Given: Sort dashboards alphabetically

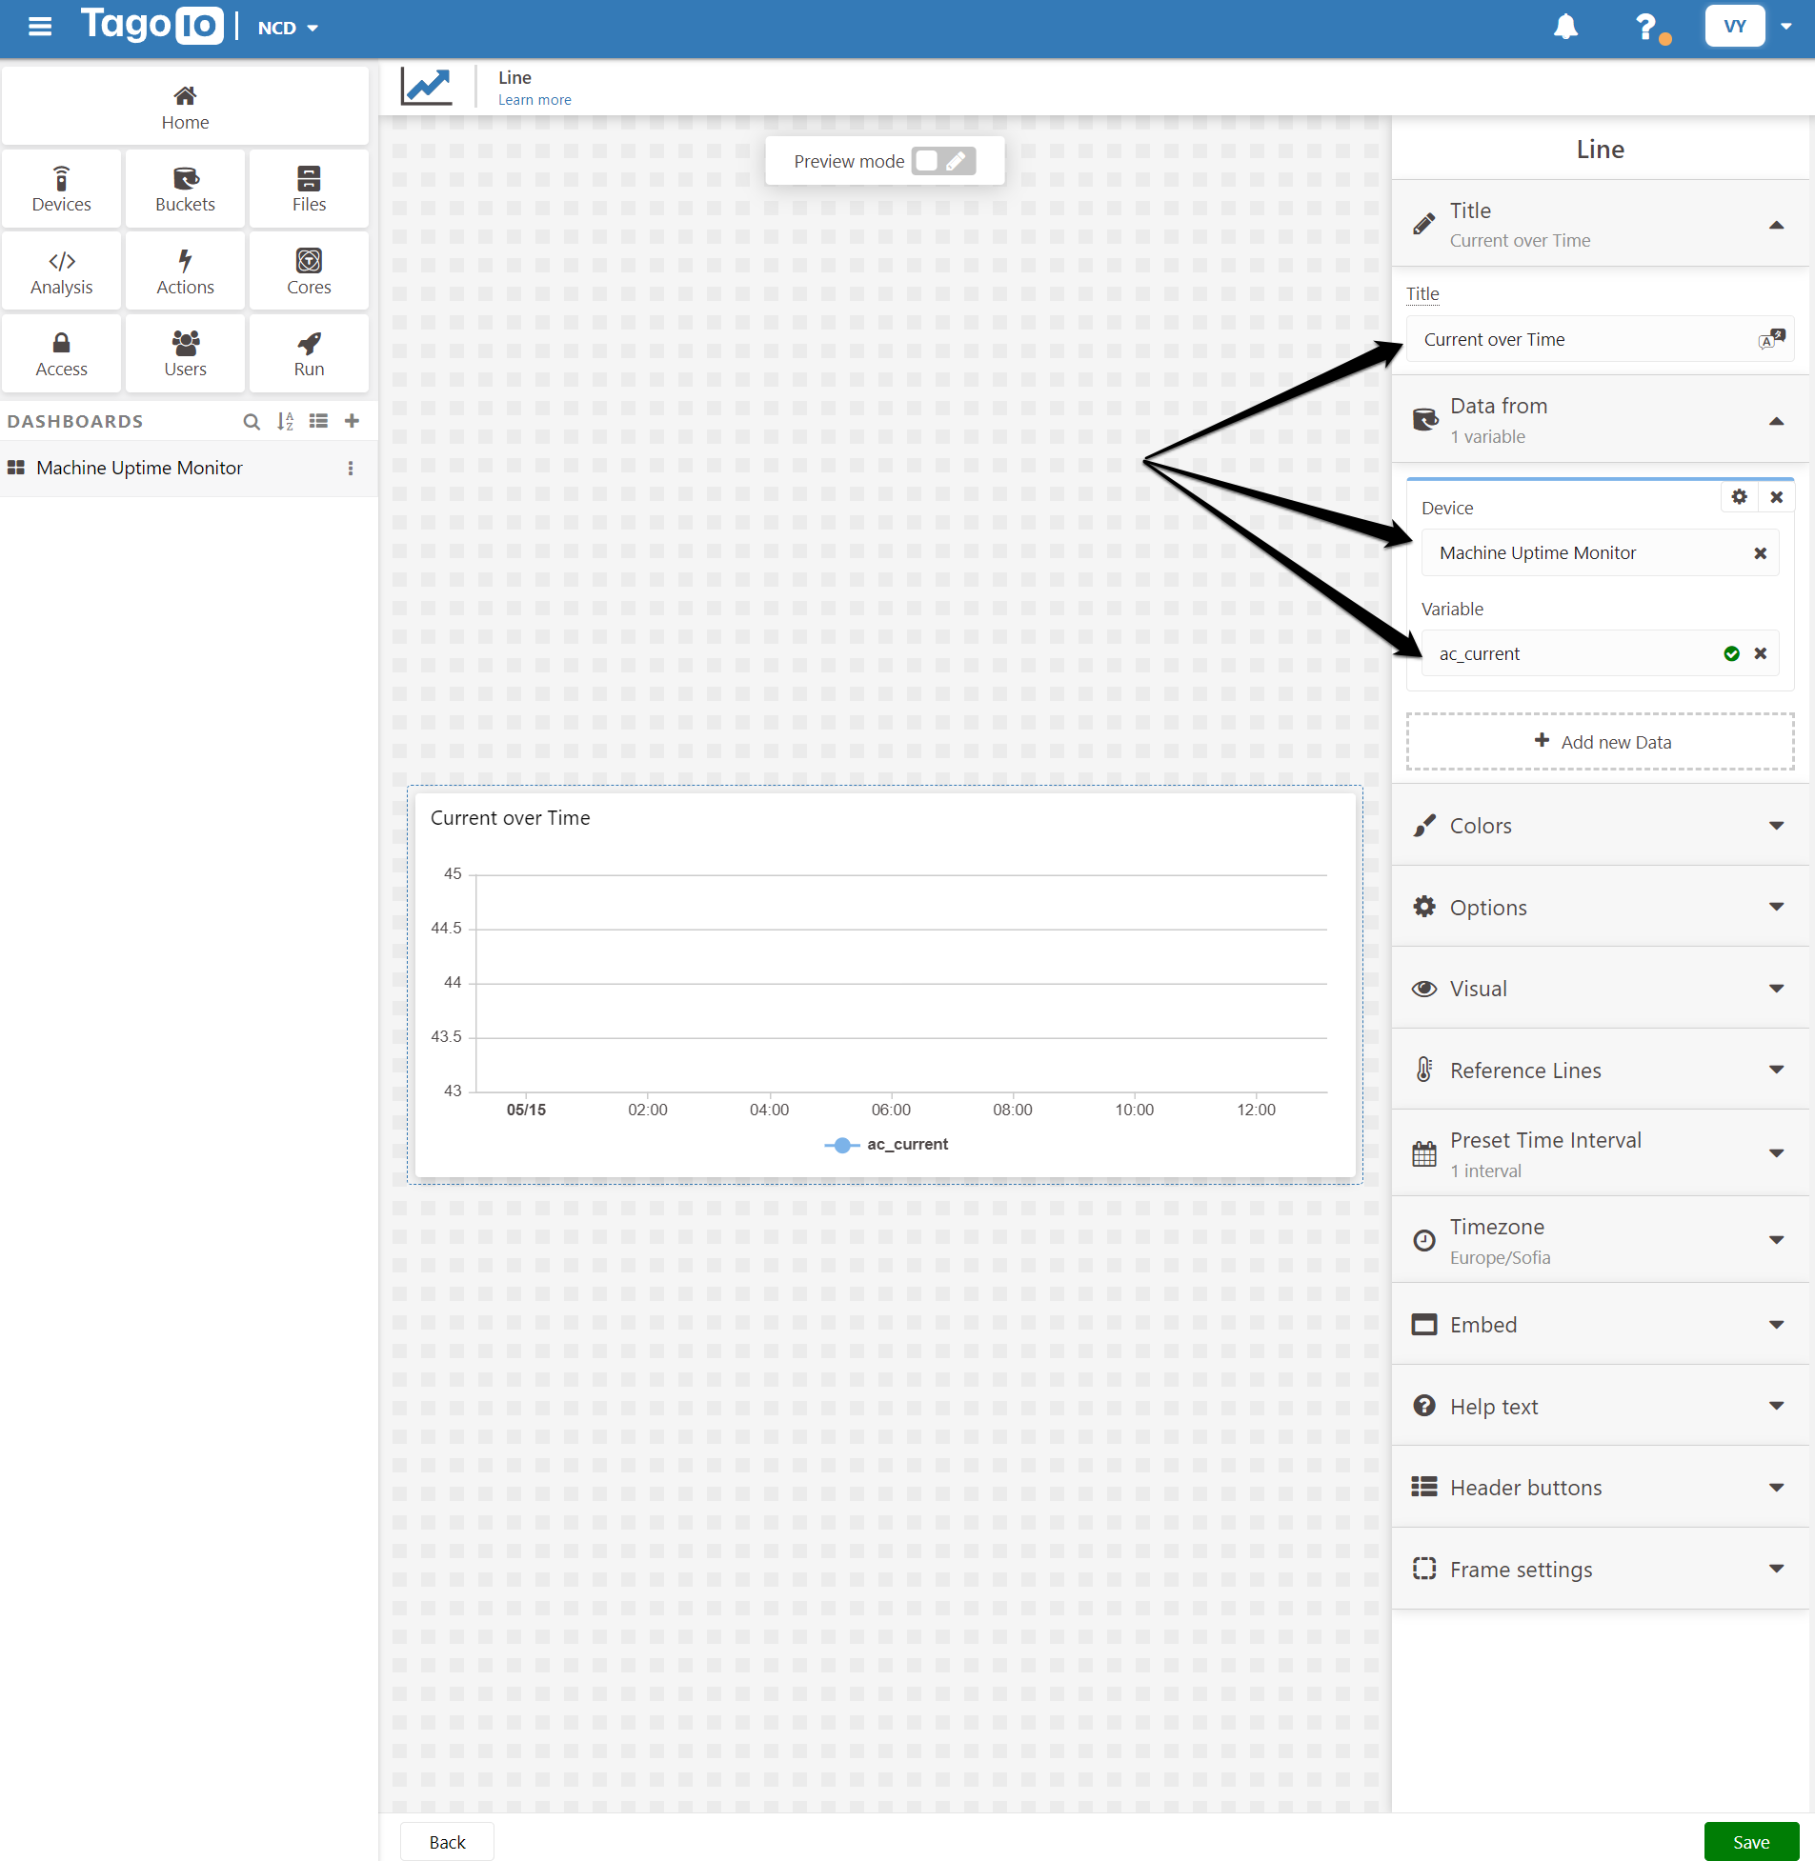Looking at the screenshot, I should coord(285,421).
